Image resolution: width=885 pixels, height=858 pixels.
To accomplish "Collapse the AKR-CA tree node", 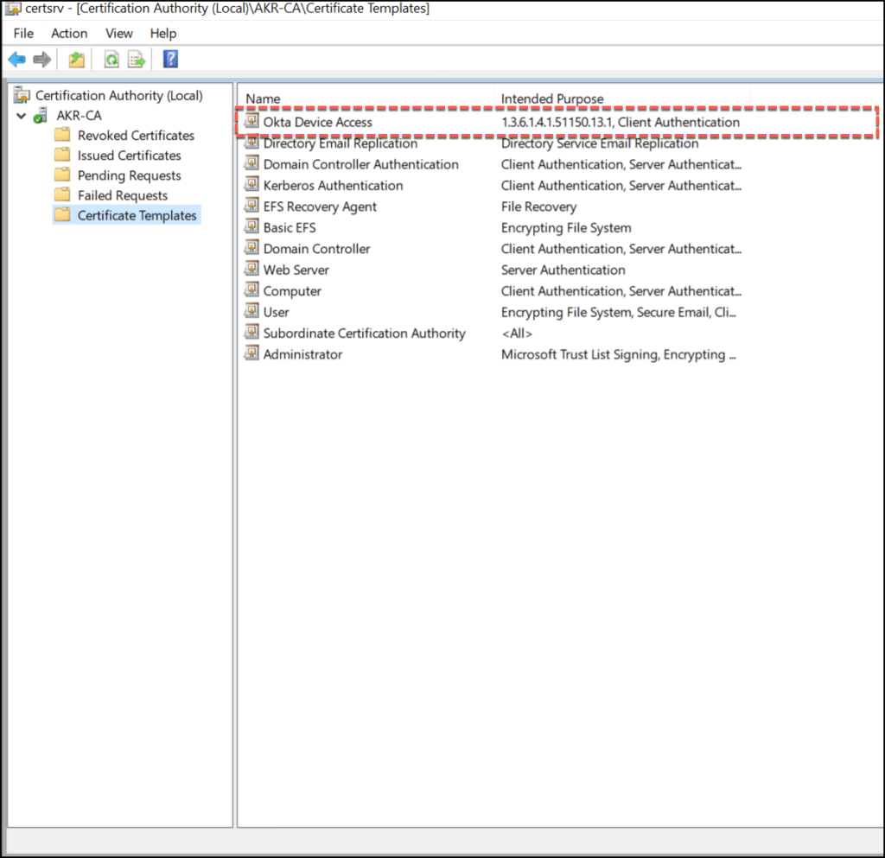I will tap(21, 116).
